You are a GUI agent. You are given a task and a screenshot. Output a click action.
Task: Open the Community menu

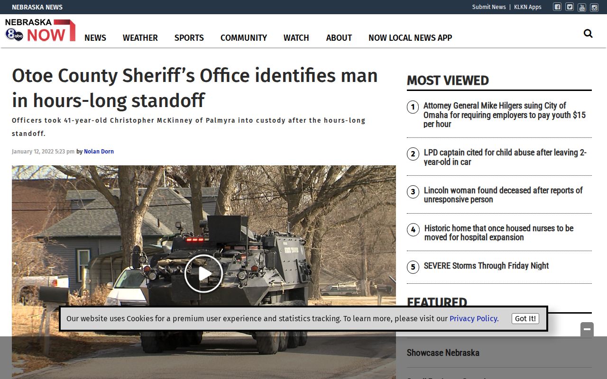tap(244, 38)
